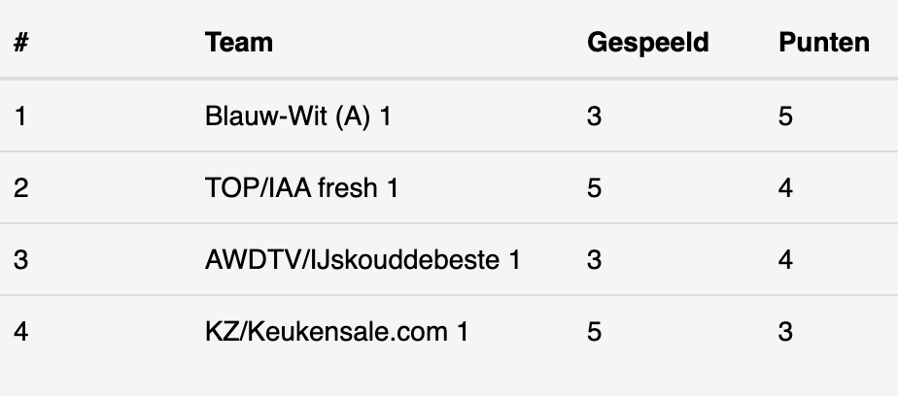Click TOP/IAA fresh points value 4
Viewport: 898px width, 396px height.
(x=785, y=187)
